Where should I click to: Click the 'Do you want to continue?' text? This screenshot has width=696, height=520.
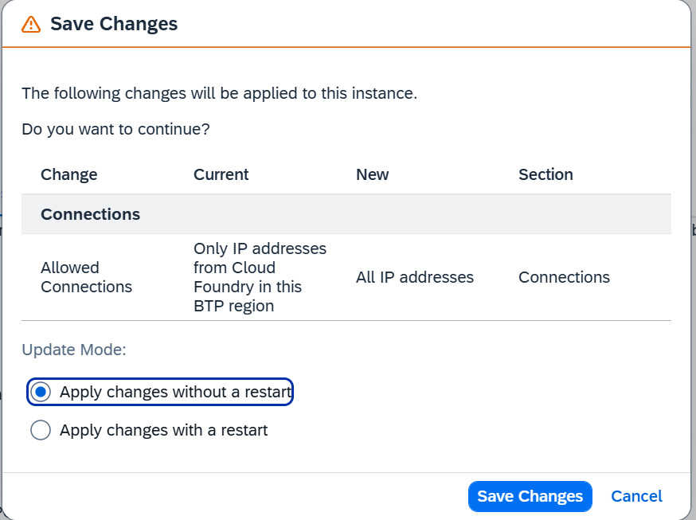(115, 129)
